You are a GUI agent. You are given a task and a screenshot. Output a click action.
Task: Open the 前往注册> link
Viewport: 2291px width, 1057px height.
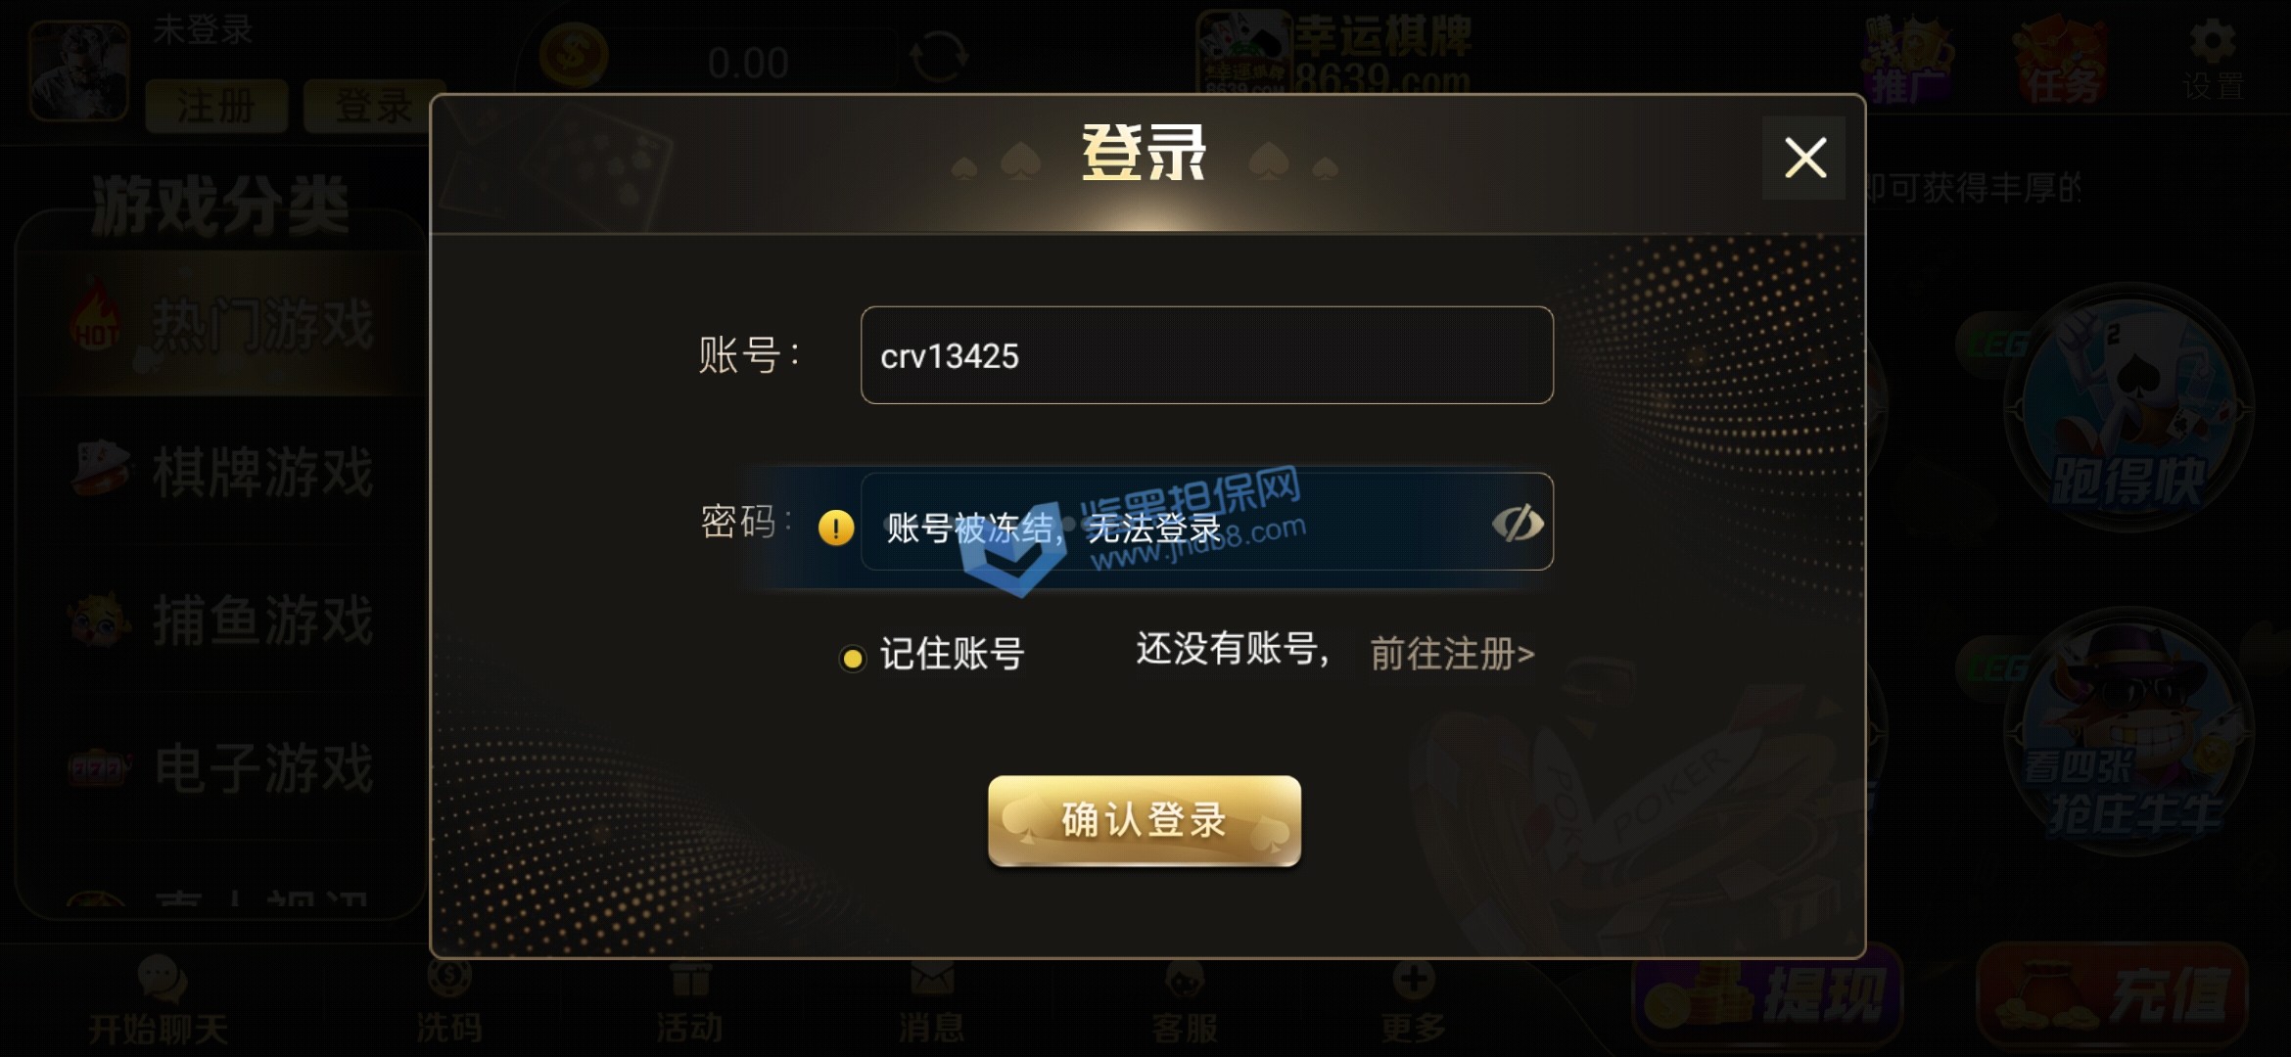point(1452,653)
